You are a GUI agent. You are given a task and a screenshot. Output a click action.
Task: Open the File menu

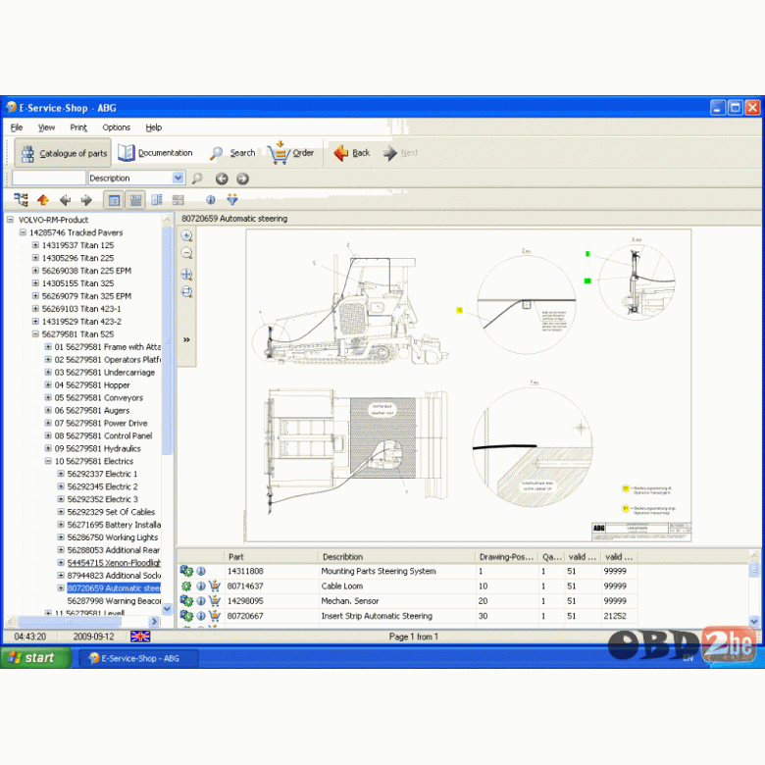point(17,127)
